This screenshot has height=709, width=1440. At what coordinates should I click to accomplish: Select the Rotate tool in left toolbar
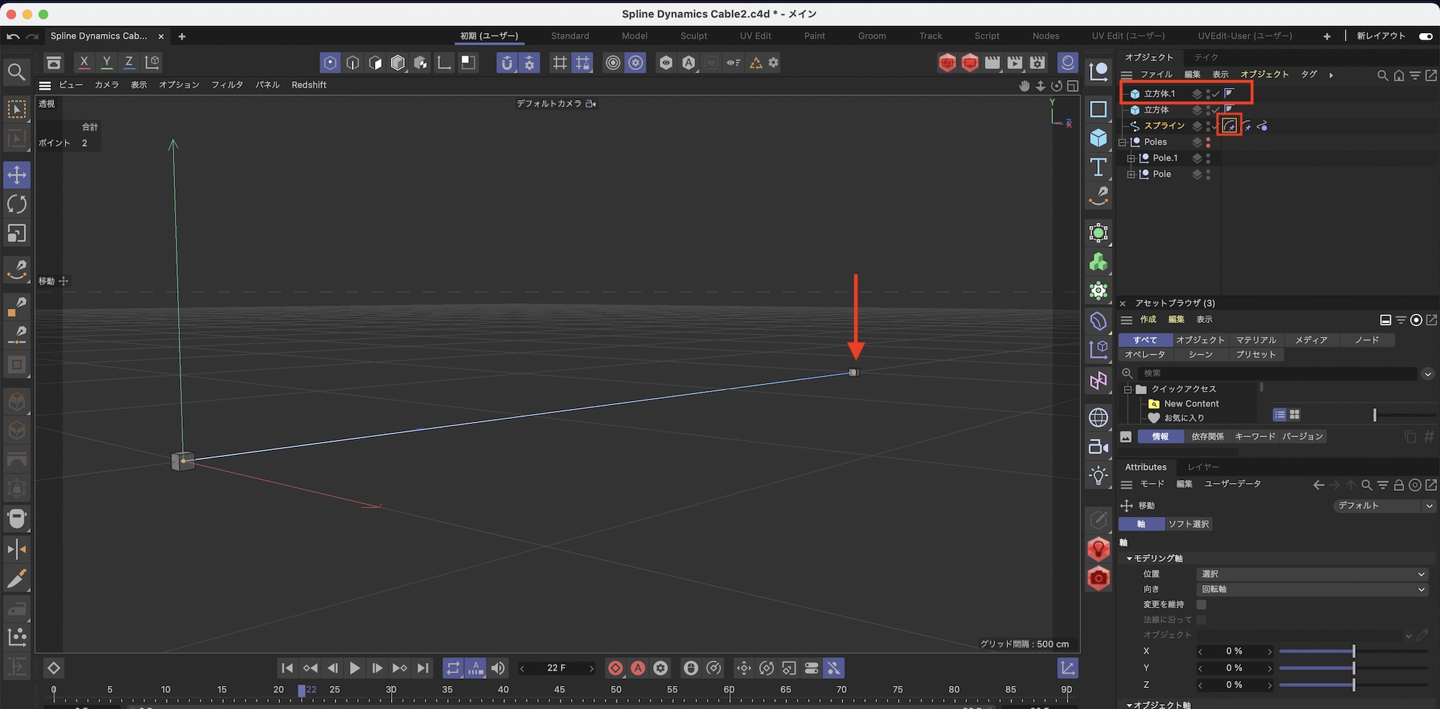coord(17,204)
